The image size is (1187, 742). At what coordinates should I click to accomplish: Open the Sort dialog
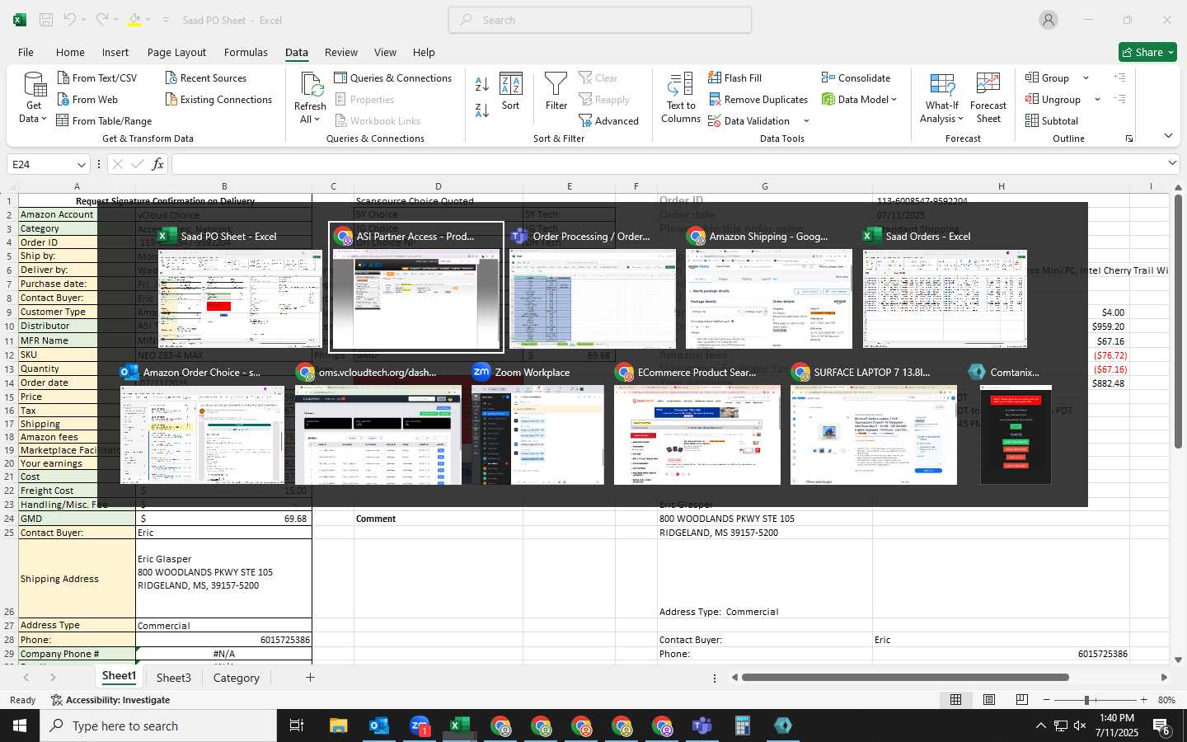click(x=511, y=92)
